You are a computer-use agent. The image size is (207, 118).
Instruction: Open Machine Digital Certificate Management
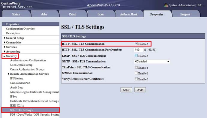pyautogui.click(x=34, y=92)
